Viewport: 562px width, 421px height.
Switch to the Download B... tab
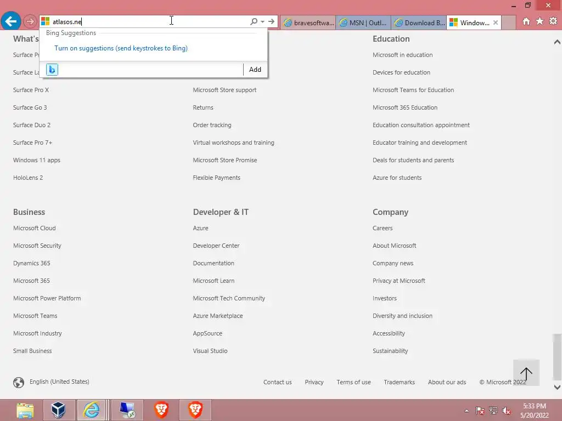tap(419, 22)
